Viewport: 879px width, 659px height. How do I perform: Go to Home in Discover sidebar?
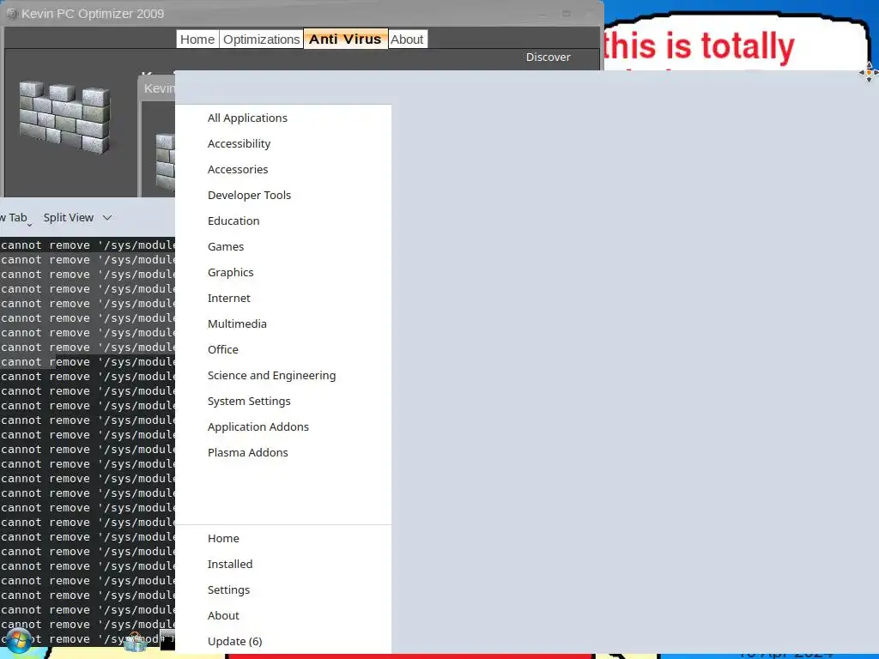point(283,539)
